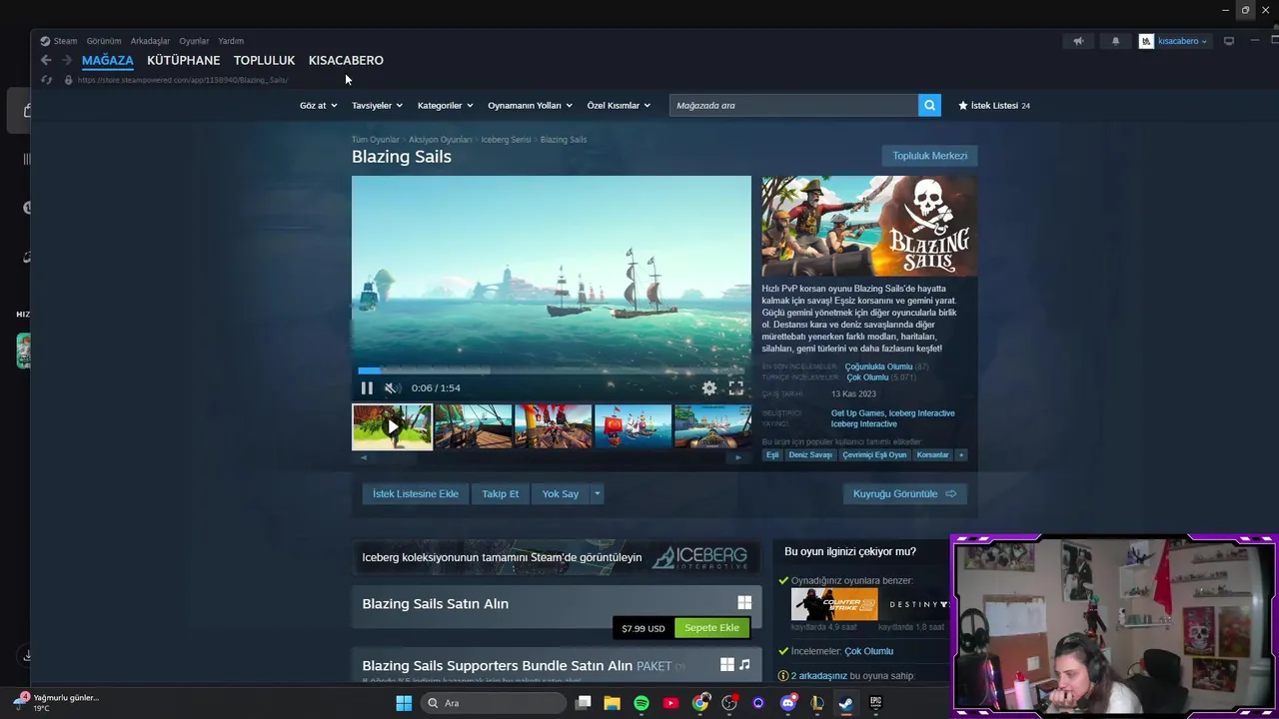Viewport: 1279px width, 719px height.
Task: Open İstek Listesi wishlist link
Action: [993, 105]
